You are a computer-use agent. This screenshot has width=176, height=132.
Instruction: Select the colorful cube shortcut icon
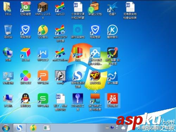[25, 52]
